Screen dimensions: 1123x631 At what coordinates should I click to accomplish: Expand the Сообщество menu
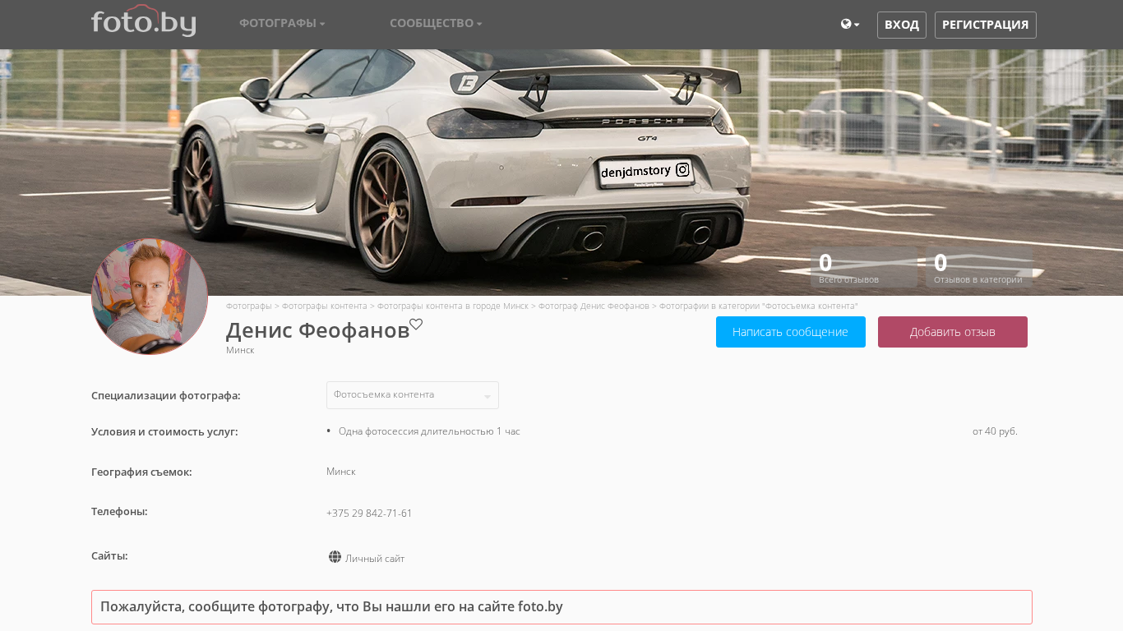436,24
